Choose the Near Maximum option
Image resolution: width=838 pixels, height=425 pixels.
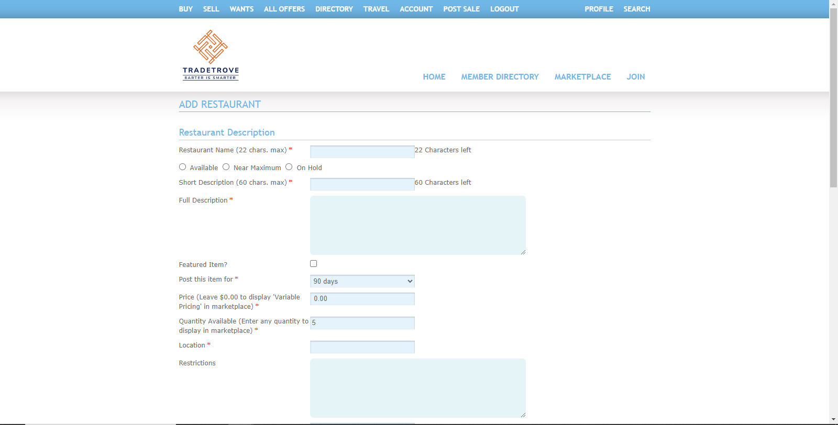pyautogui.click(x=226, y=167)
